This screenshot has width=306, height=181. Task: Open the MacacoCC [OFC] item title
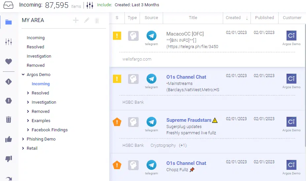[x=185, y=34]
